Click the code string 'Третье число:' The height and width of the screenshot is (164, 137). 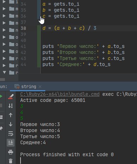(78, 58)
